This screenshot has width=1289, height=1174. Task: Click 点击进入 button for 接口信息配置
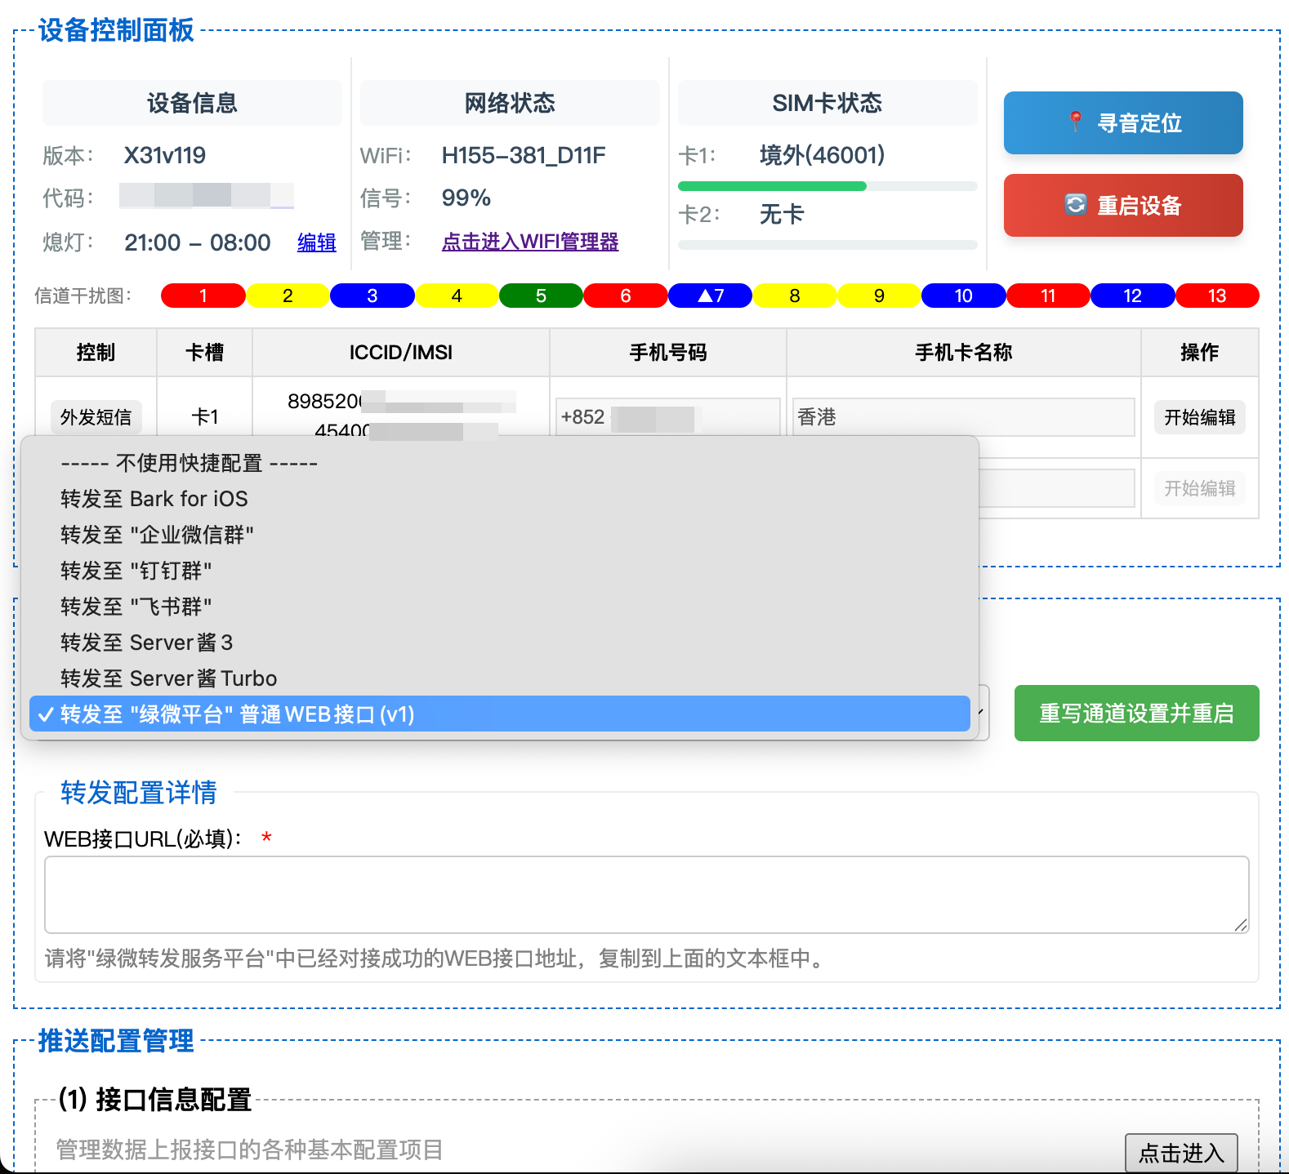coord(1180,1153)
